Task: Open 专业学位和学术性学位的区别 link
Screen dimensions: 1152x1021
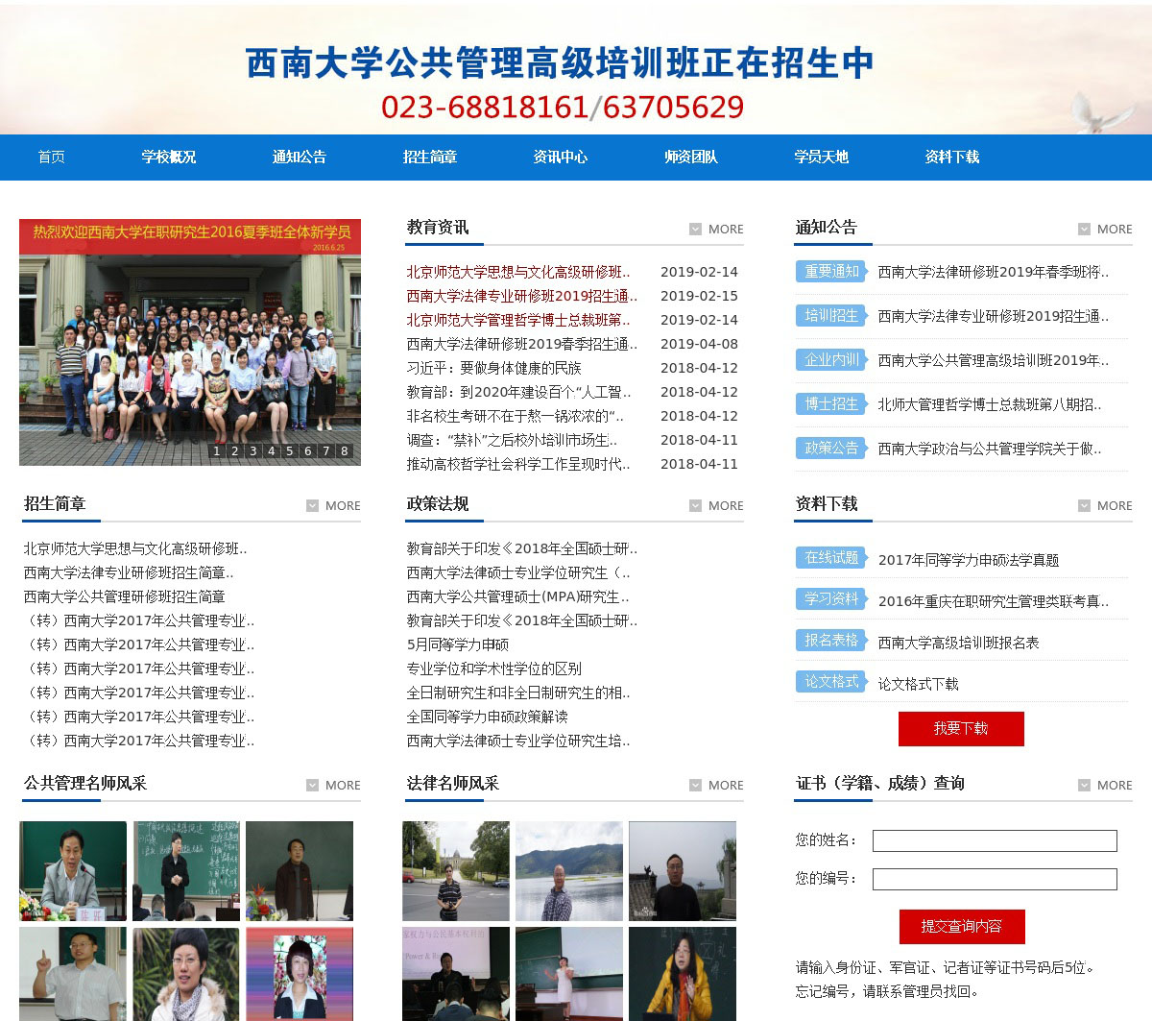Action: 493,669
